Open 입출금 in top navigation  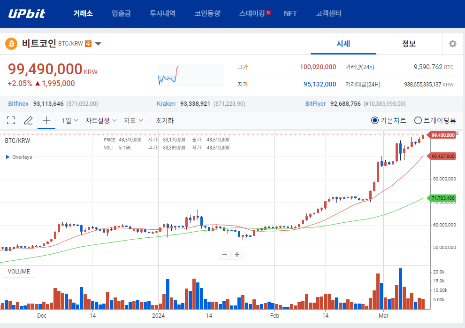tap(121, 13)
